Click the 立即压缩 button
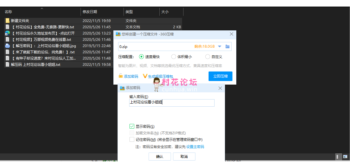350x168 pixels. [220, 76]
